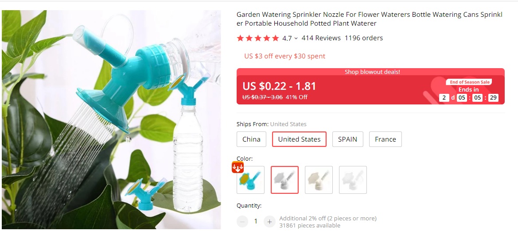The width and height of the screenshot is (518, 231).
Task: Click the quantity value field
Action: point(256,222)
